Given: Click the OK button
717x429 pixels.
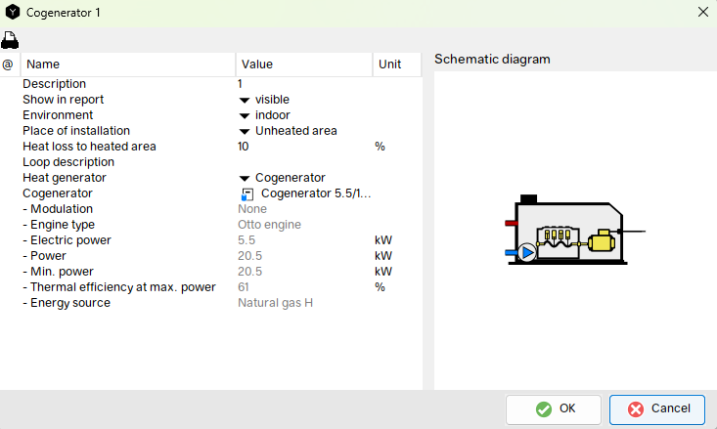Looking at the screenshot, I should click(x=555, y=408).
